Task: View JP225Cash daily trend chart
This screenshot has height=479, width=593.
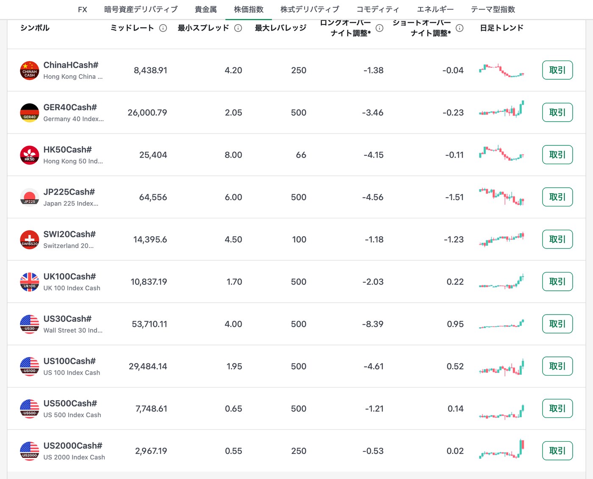Action: tap(502, 197)
